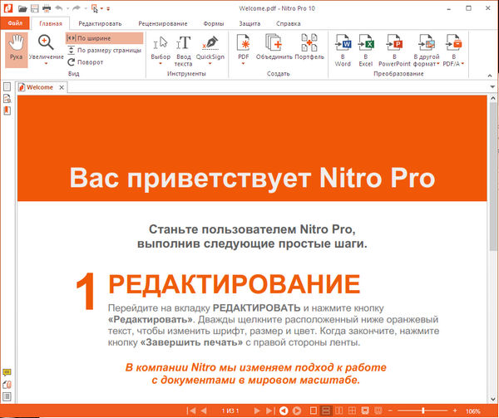Toggle По размеру страницы fit page view
Viewport: 499px width, 418px height.
click(x=105, y=50)
